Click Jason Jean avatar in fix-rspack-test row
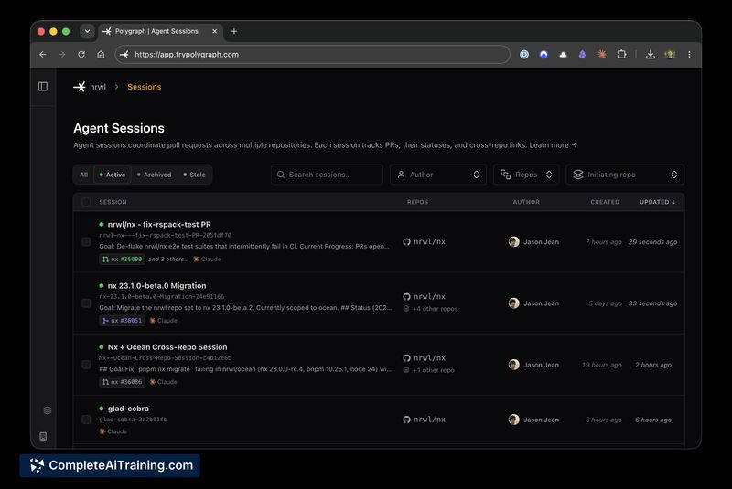 (513, 242)
